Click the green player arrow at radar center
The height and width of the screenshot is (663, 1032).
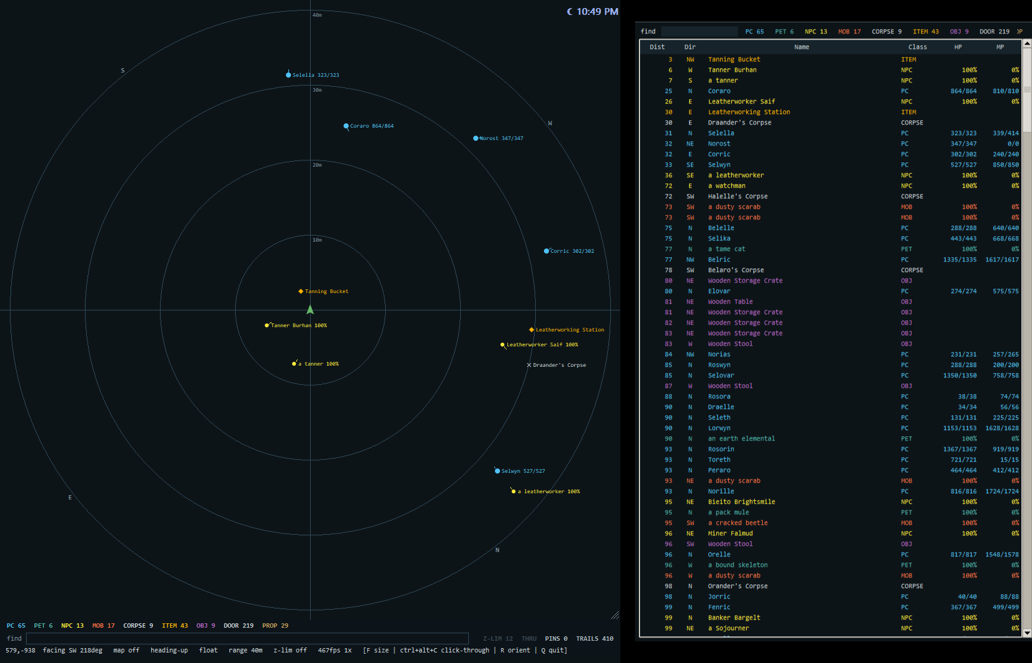point(310,310)
